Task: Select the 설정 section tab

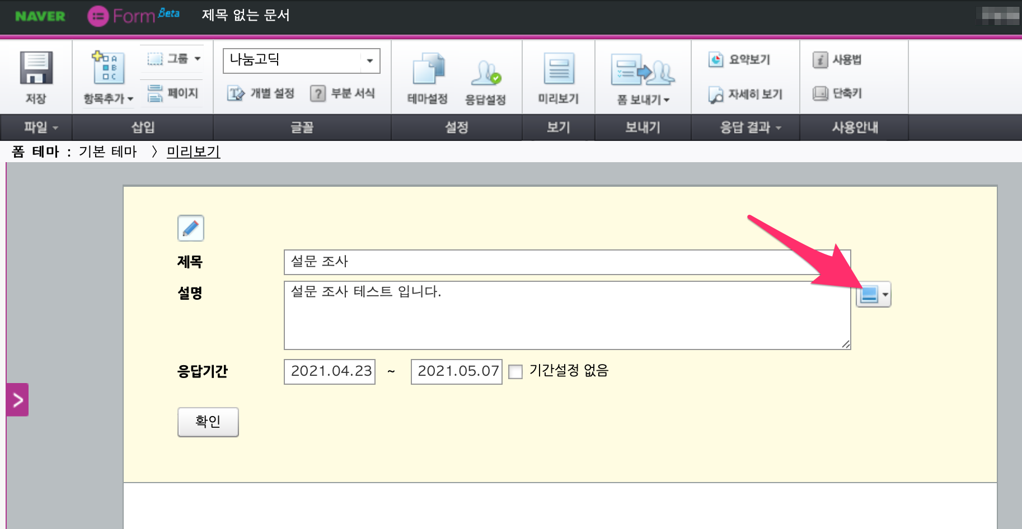Action: click(x=457, y=127)
